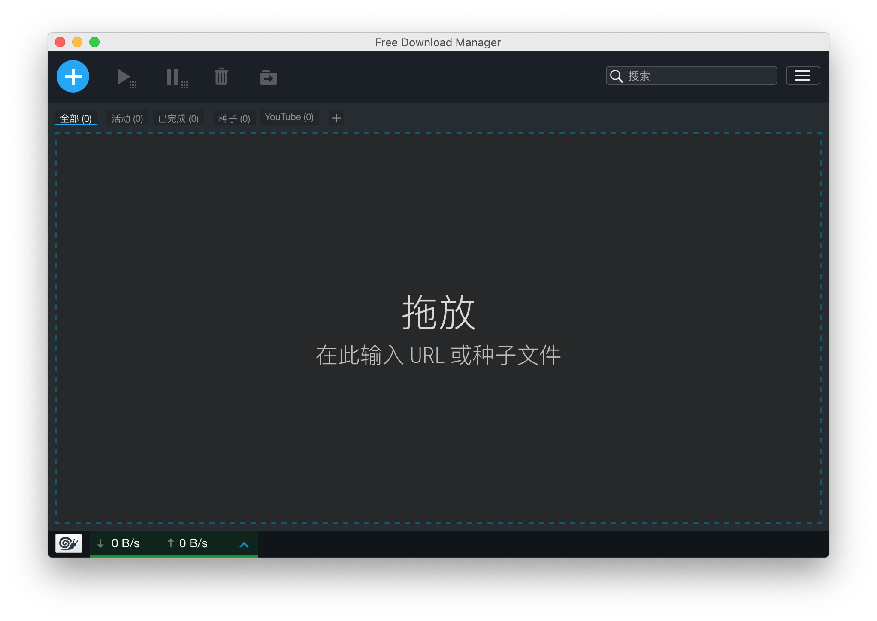Click the blue plus button to add download
The height and width of the screenshot is (621, 877).
[x=73, y=76]
